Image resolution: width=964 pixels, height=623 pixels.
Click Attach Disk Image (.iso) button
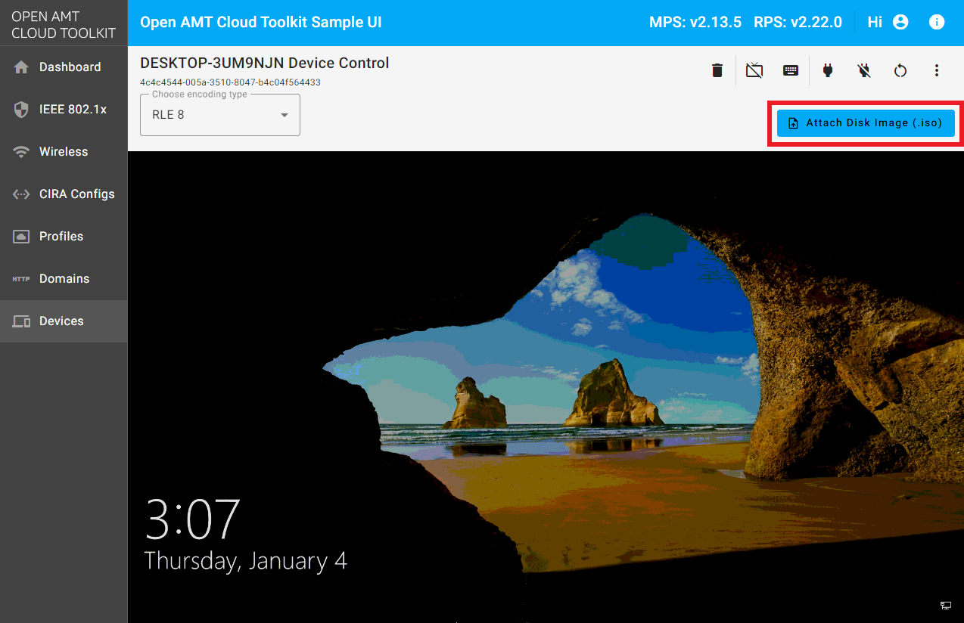point(866,122)
